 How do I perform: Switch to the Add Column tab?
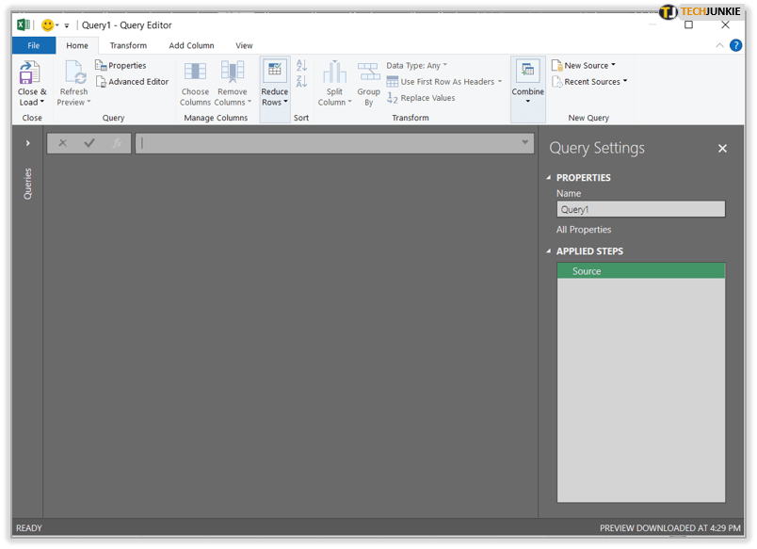[191, 45]
